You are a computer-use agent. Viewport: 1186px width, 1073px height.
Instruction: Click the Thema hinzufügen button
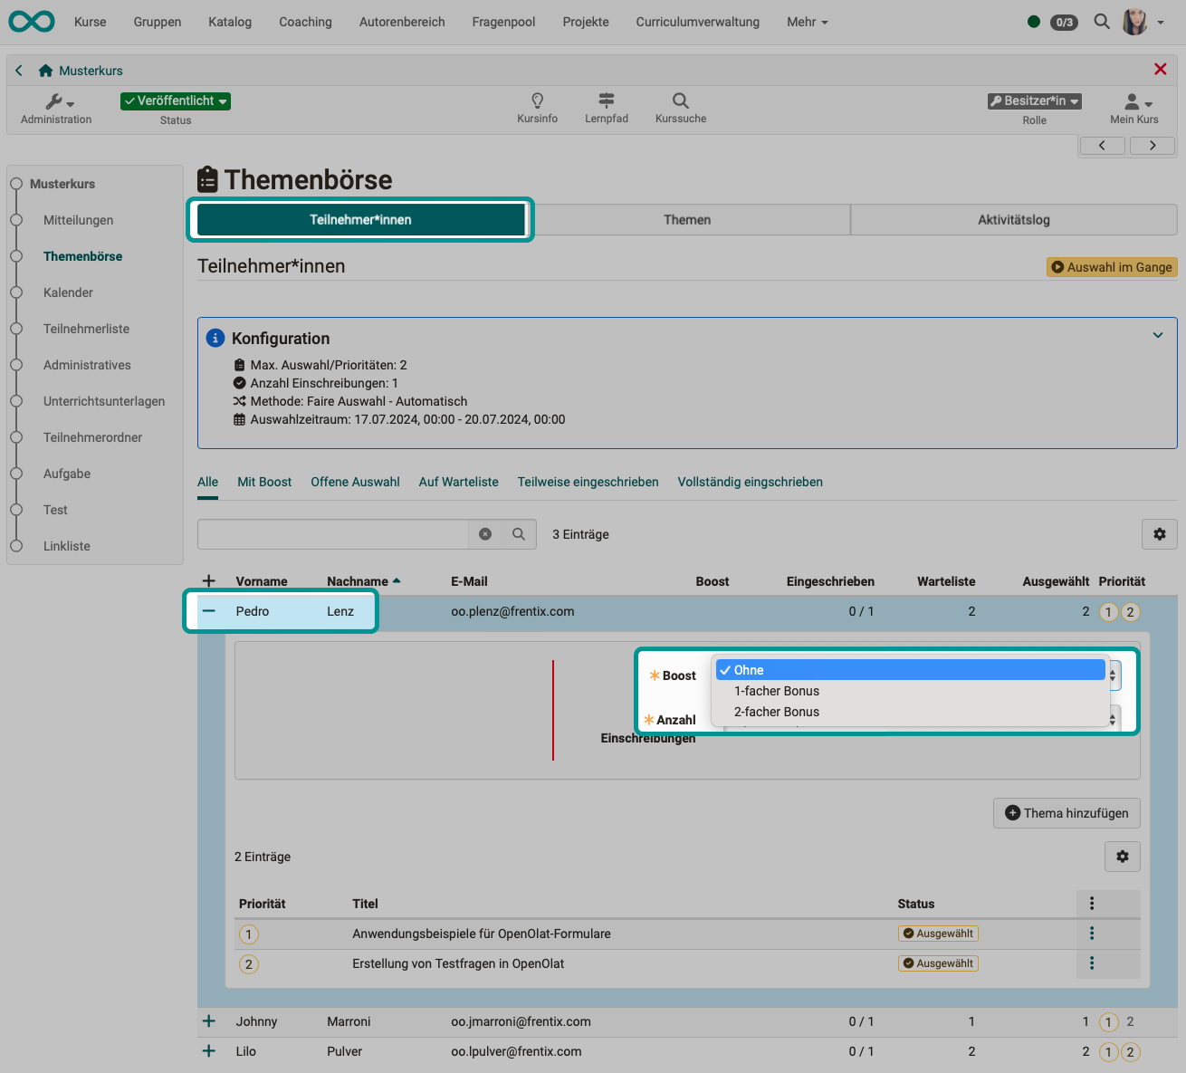point(1066,812)
